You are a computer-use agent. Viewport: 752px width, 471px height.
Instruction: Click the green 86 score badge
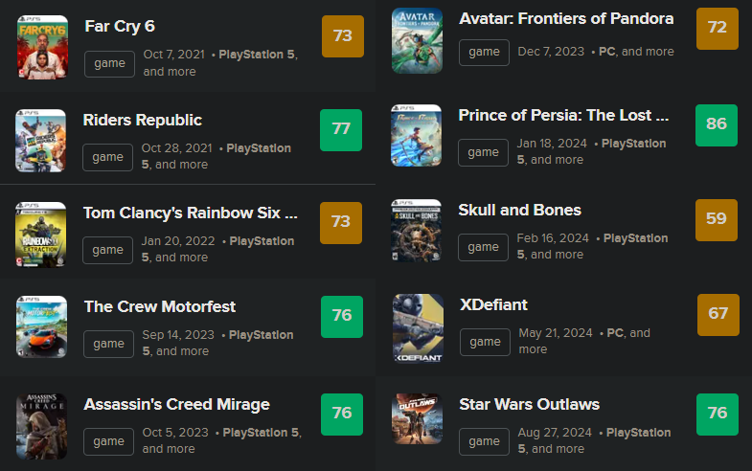click(716, 125)
